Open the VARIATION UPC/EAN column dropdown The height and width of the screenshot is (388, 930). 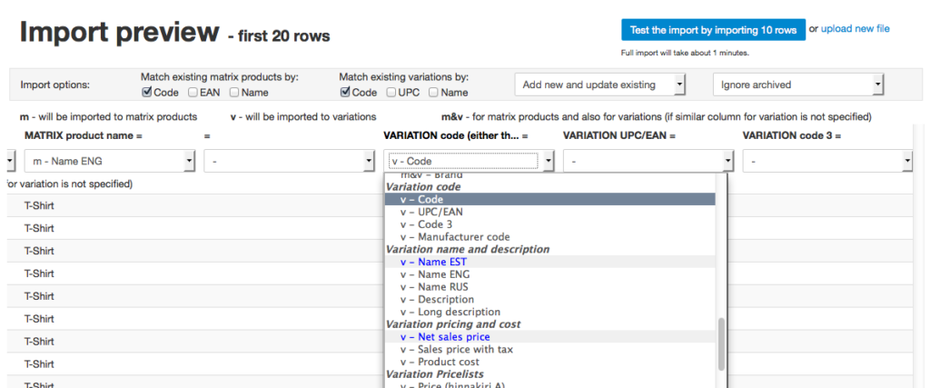tap(648, 161)
